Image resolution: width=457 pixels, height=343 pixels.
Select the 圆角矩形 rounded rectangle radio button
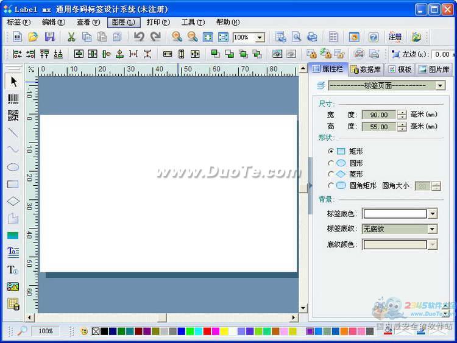331,185
